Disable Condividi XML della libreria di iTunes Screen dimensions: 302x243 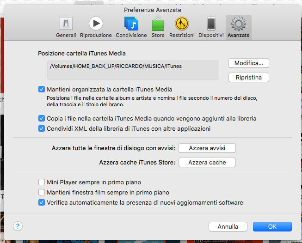[x=42, y=128]
